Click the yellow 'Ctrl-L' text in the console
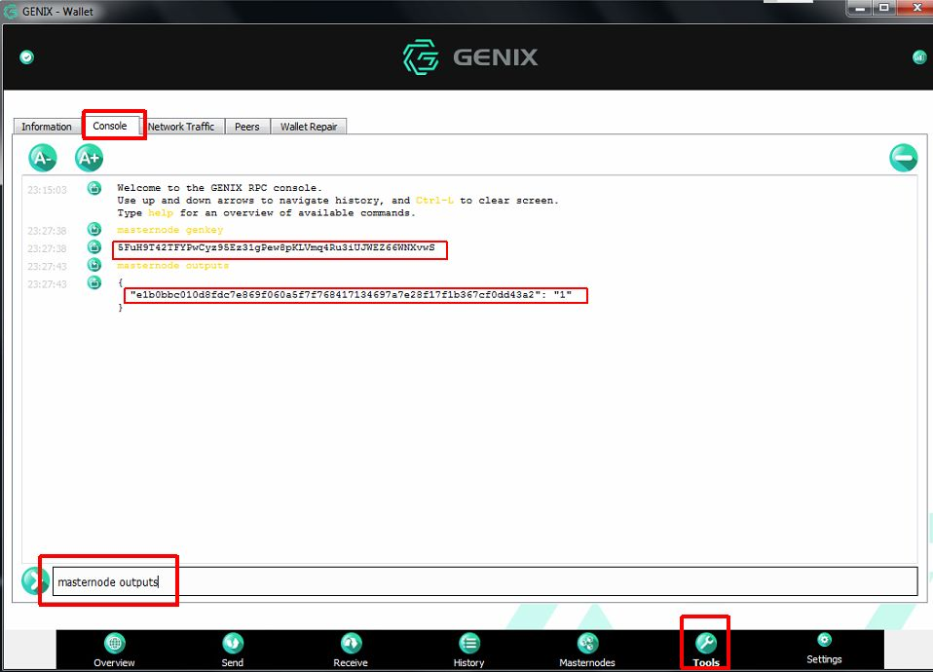Image resolution: width=933 pixels, height=672 pixels. [x=434, y=201]
